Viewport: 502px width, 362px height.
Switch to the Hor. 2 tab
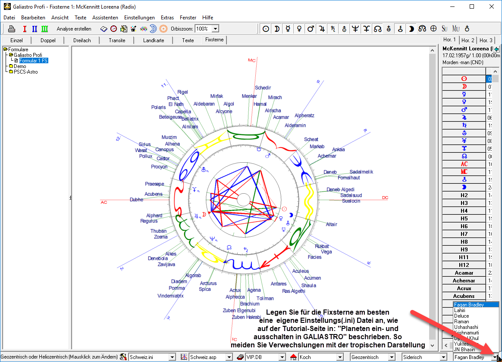point(468,40)
